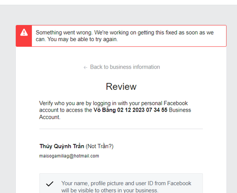Click the word Business after the timestamp

point(180,110)
